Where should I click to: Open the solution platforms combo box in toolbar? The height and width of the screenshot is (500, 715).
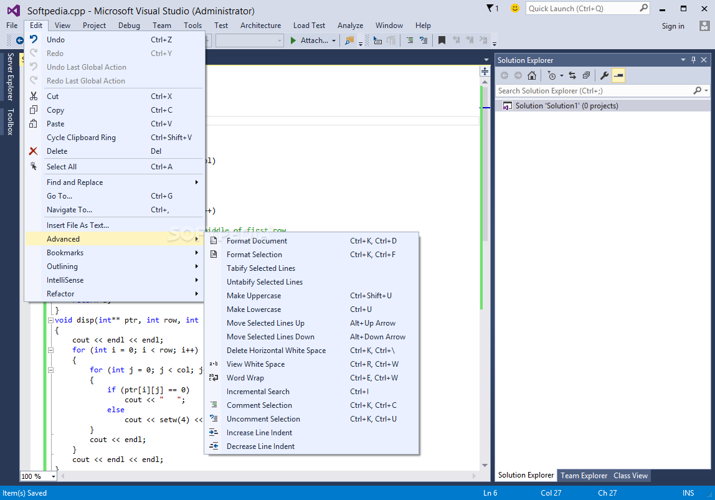pyautogui.click(x=249, y=40)
